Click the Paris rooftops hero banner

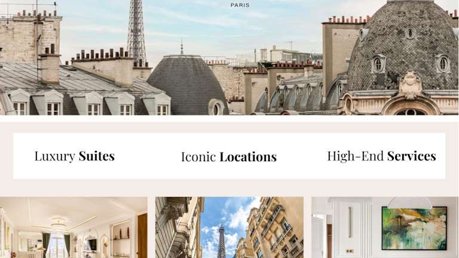coord(229,57)
